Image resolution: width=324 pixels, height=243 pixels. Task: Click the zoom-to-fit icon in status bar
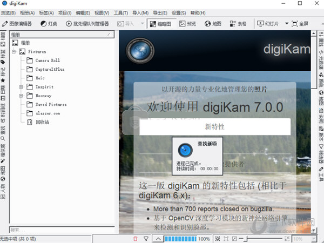[x=218, y=239]
